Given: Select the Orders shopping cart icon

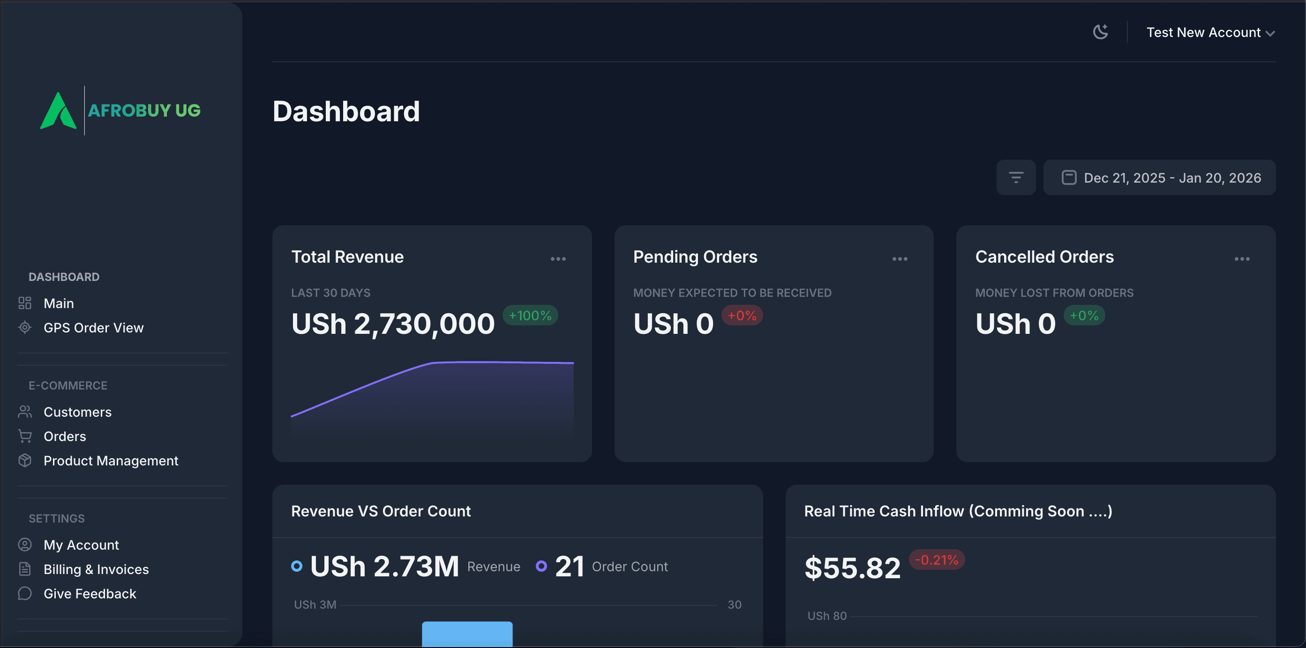Looking at the screenshot, I should point(24,436).
